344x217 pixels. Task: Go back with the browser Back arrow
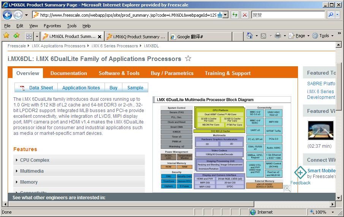pyautogui.click(x=7, y=15)
